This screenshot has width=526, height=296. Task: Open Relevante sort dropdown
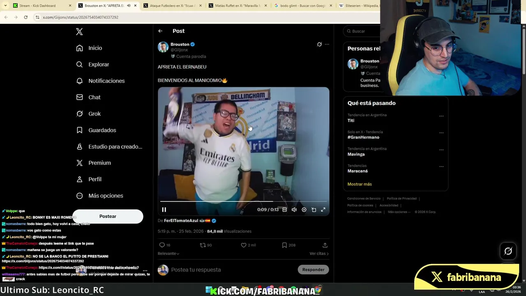[168, 254]
